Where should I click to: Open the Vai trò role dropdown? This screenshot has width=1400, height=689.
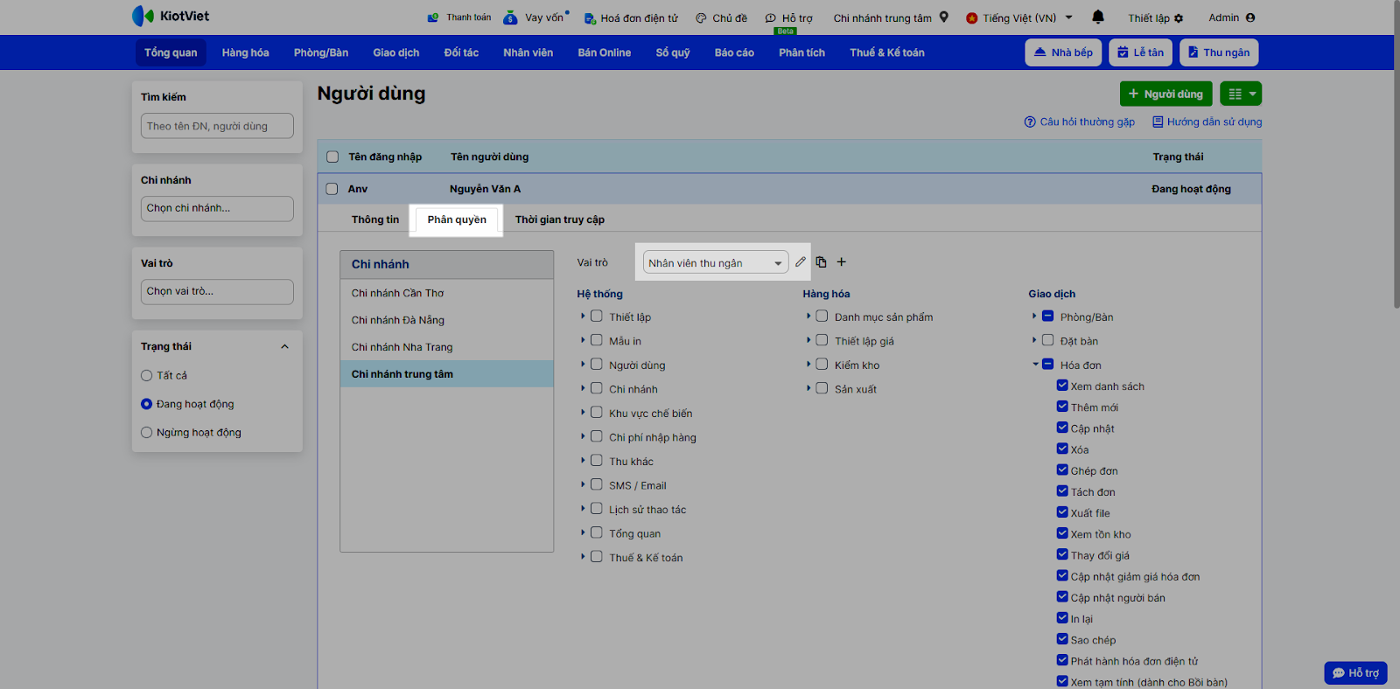click(715, 263)
